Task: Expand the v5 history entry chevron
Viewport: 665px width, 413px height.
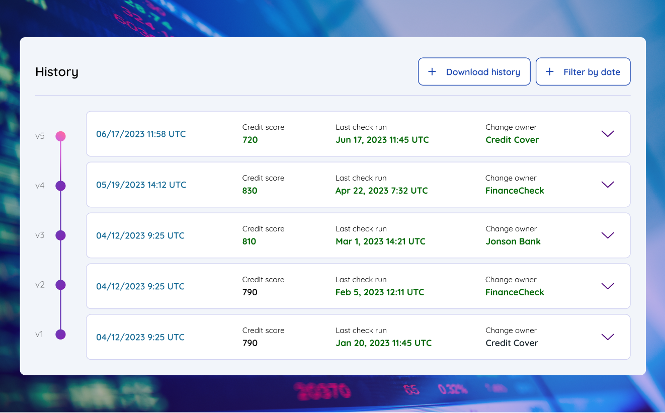Action: (607, 134)
